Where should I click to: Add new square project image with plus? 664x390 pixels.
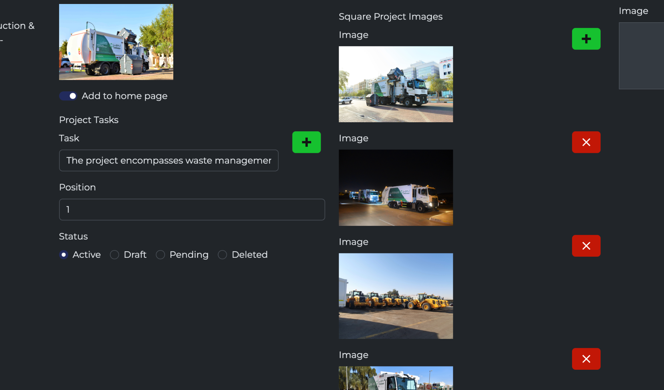[x=586, y=39]
